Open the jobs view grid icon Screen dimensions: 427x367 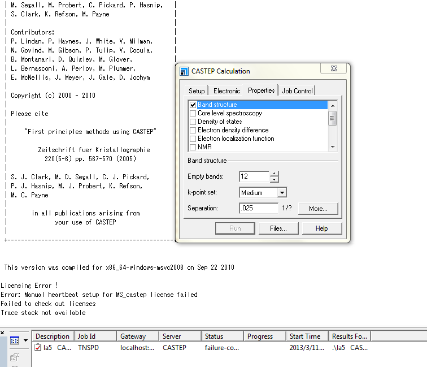point(15,340)
